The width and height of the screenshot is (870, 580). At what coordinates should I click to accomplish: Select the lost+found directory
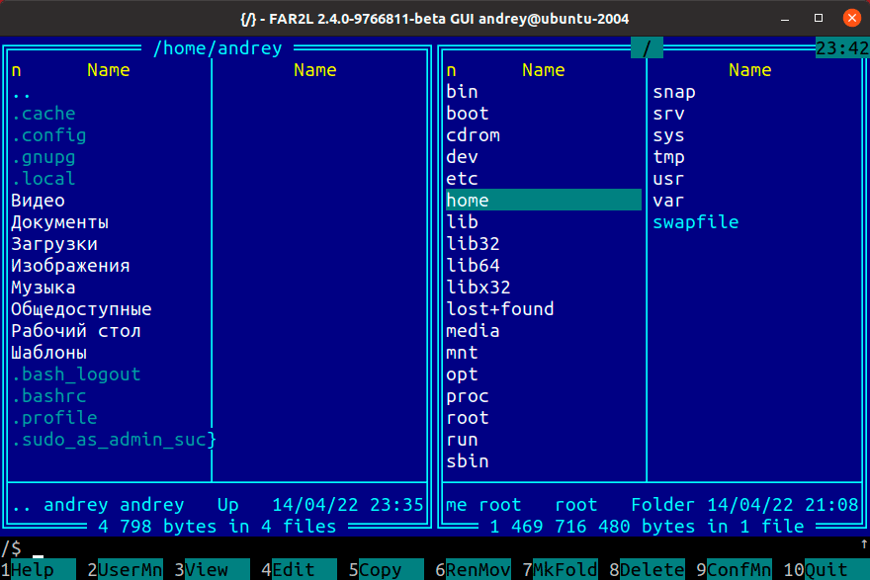499,309
